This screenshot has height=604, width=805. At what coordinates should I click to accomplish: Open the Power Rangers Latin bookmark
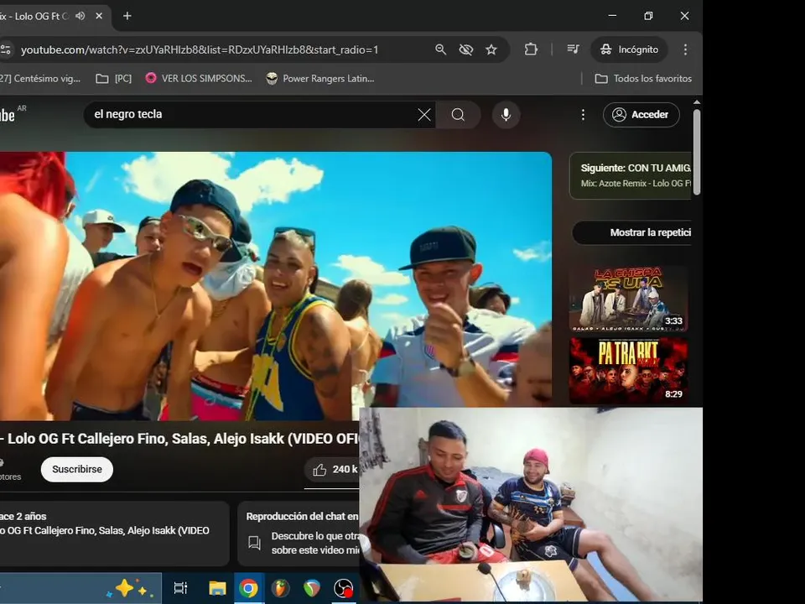point(320,79)
